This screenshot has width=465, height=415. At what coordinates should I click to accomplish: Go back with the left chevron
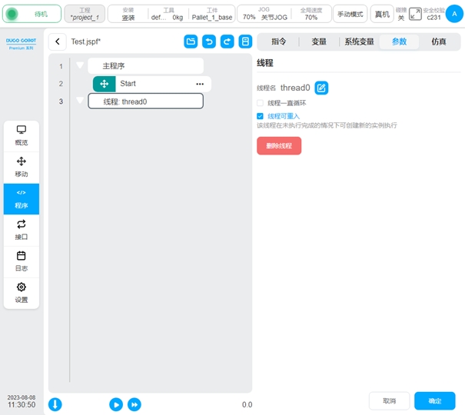tap(58, 42)
